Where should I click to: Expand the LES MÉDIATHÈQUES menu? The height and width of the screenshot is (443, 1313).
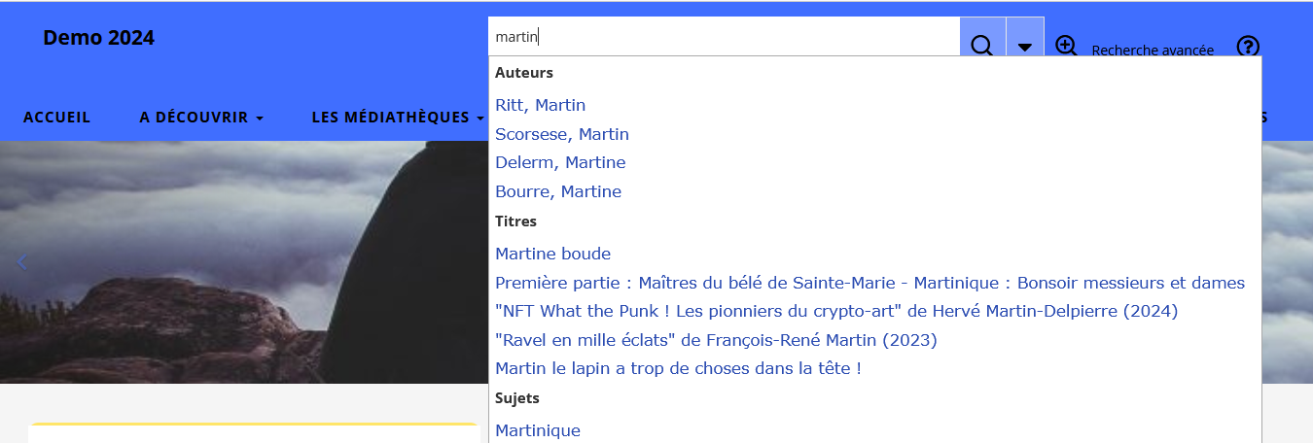coord(398,117)
